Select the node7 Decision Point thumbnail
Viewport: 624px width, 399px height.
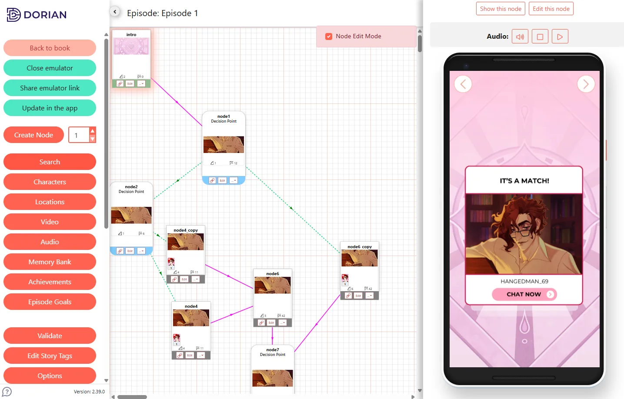(273, 378)
